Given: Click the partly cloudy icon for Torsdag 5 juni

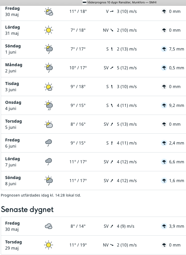Looking at the screenshot, I should pos(49,124).
